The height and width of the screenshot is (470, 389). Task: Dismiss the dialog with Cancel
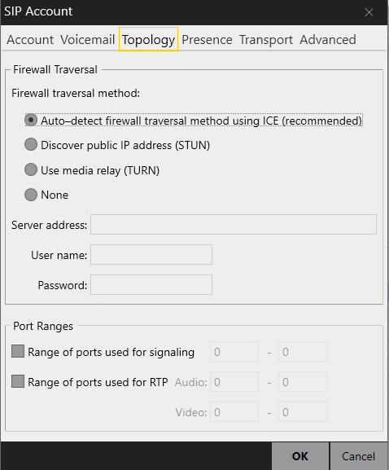pyautogui.click(x=358, y=456)
